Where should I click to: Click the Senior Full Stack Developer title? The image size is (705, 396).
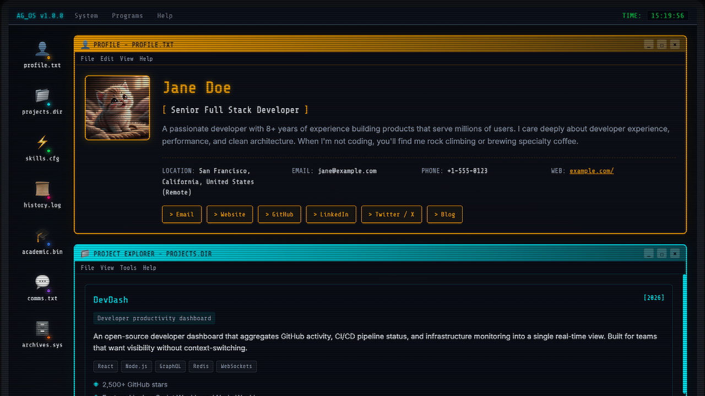click(235, 110)
